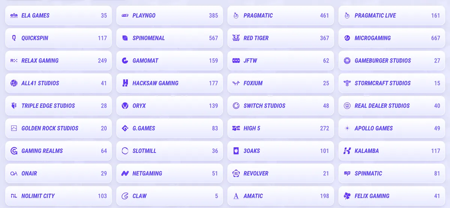Click the Kalamba K logo icon
The image size is (450, 208).
[x=347, y=151]
